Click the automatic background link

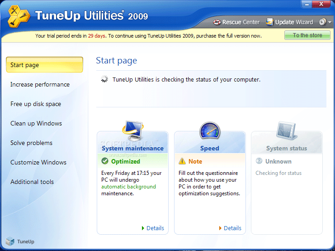[x=128, y=187]
